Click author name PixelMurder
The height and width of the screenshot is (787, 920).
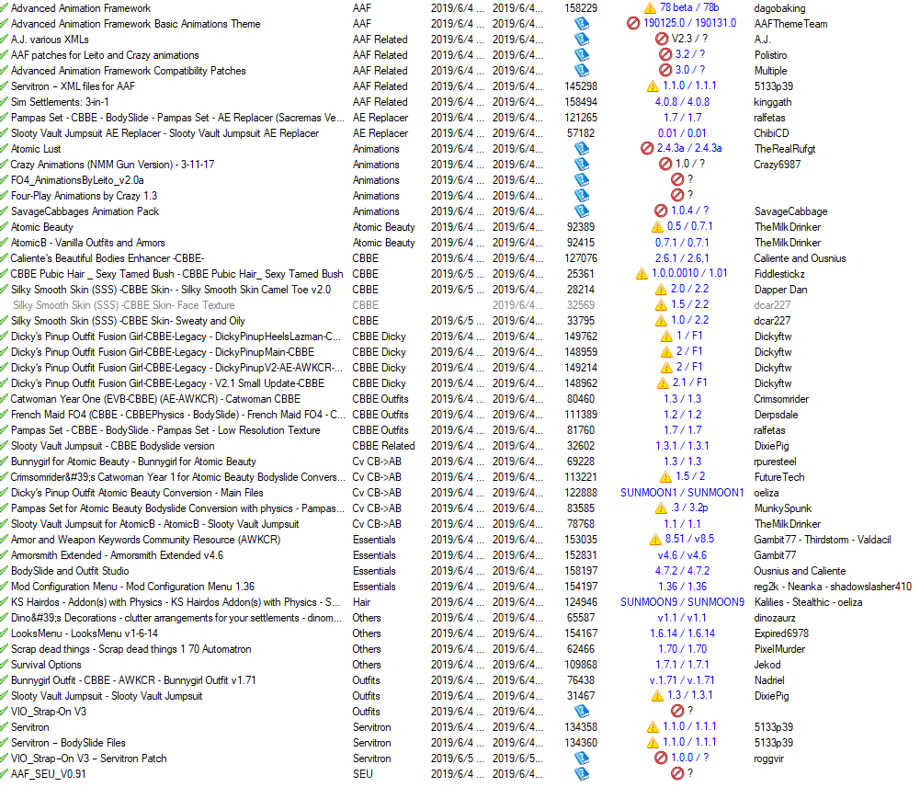pos(779,649)
